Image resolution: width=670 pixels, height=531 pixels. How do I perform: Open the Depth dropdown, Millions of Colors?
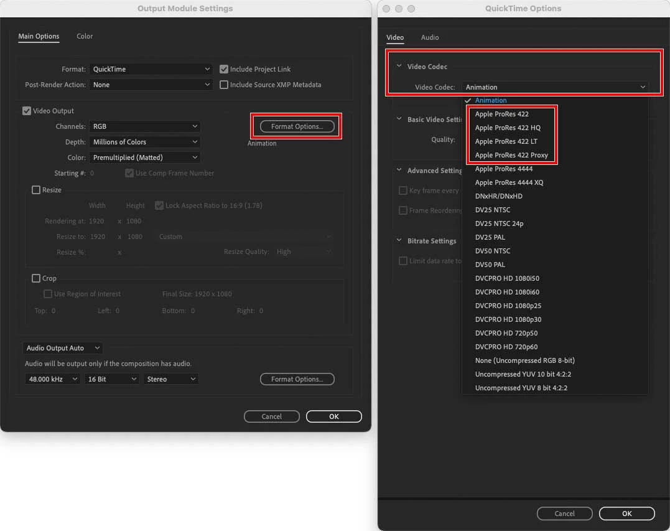[x=145, y=142]
